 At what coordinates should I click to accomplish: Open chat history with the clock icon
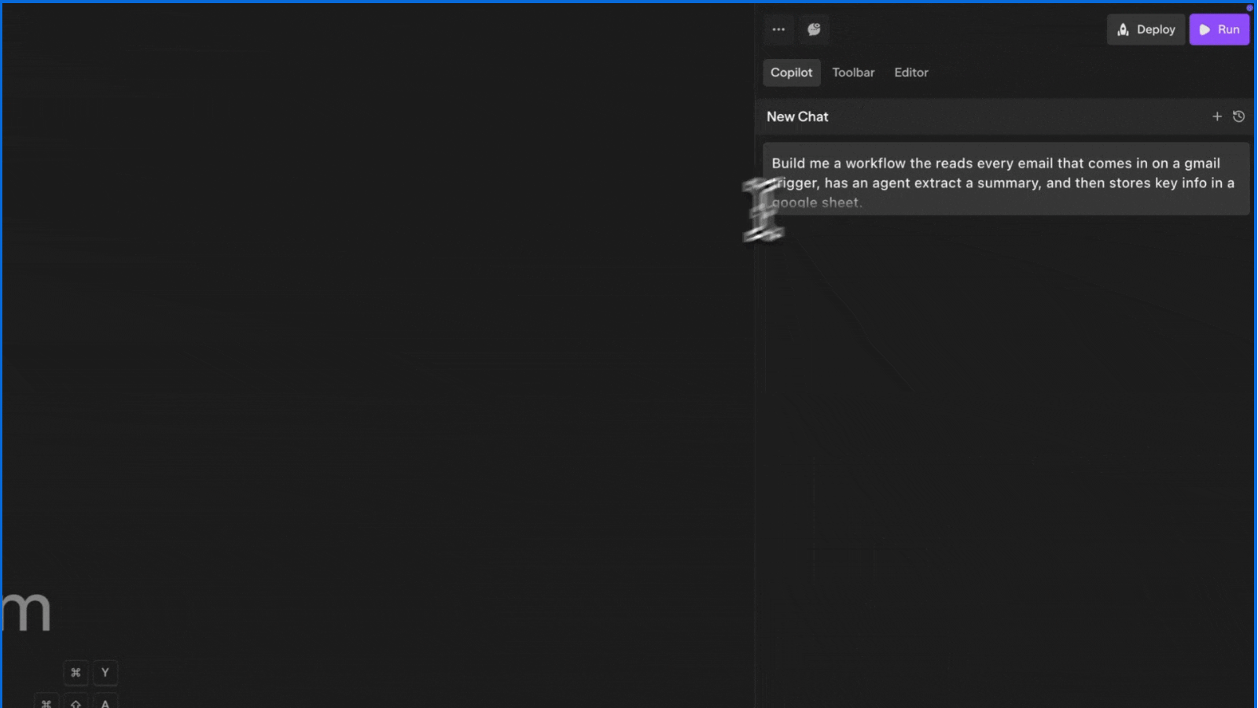1238,116
